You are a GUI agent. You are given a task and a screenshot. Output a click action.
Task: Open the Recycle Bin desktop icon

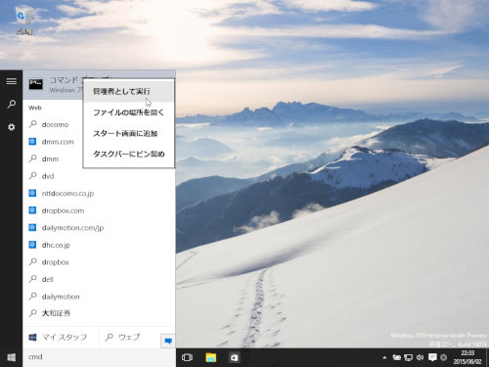click(x=24, y=20)
